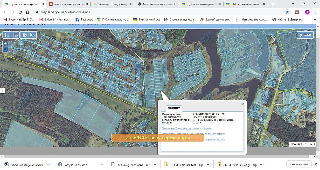Image resolution: width=320 pixels, height=170 pixels.
Task: Open the Шари layers panel
Action: tap(305, 35)
